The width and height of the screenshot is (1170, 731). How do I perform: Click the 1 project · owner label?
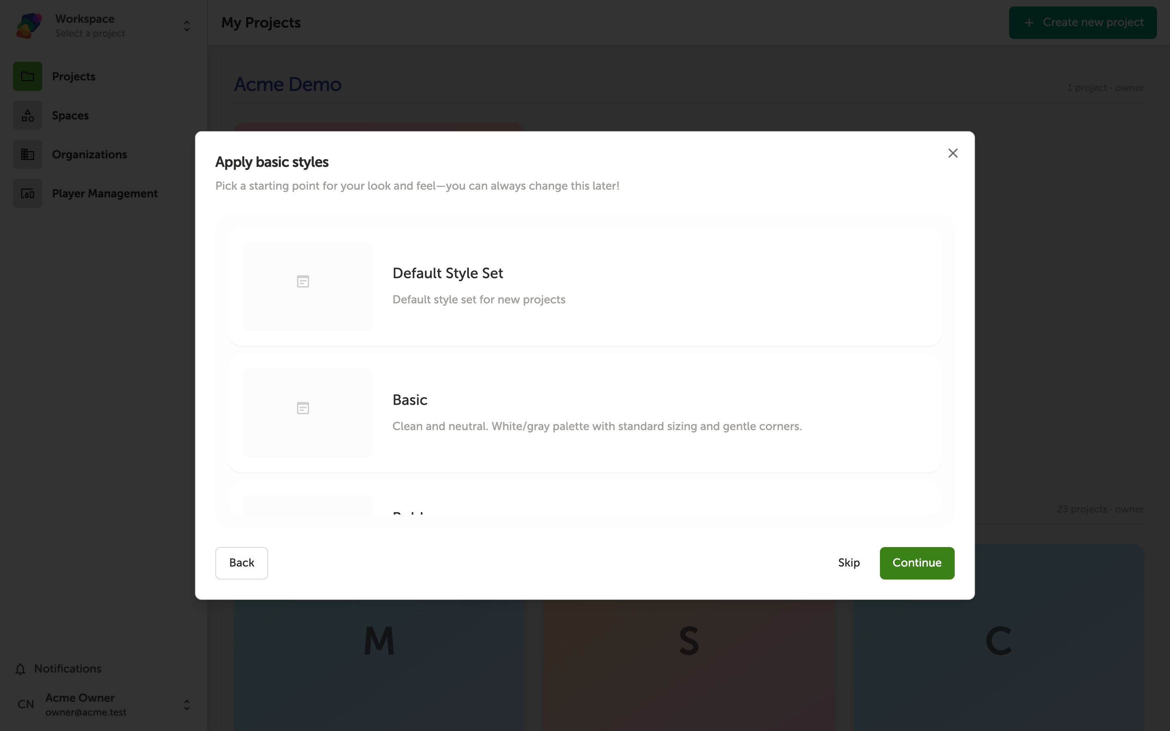(1105, 87)
